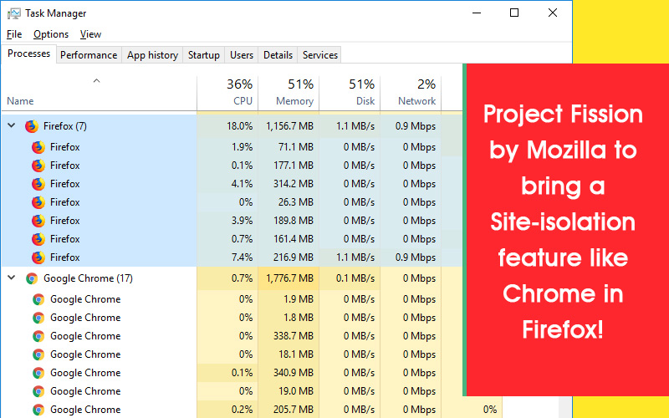Open the Details tab
The width and height of the screenshot is (669, 418).
278,55
